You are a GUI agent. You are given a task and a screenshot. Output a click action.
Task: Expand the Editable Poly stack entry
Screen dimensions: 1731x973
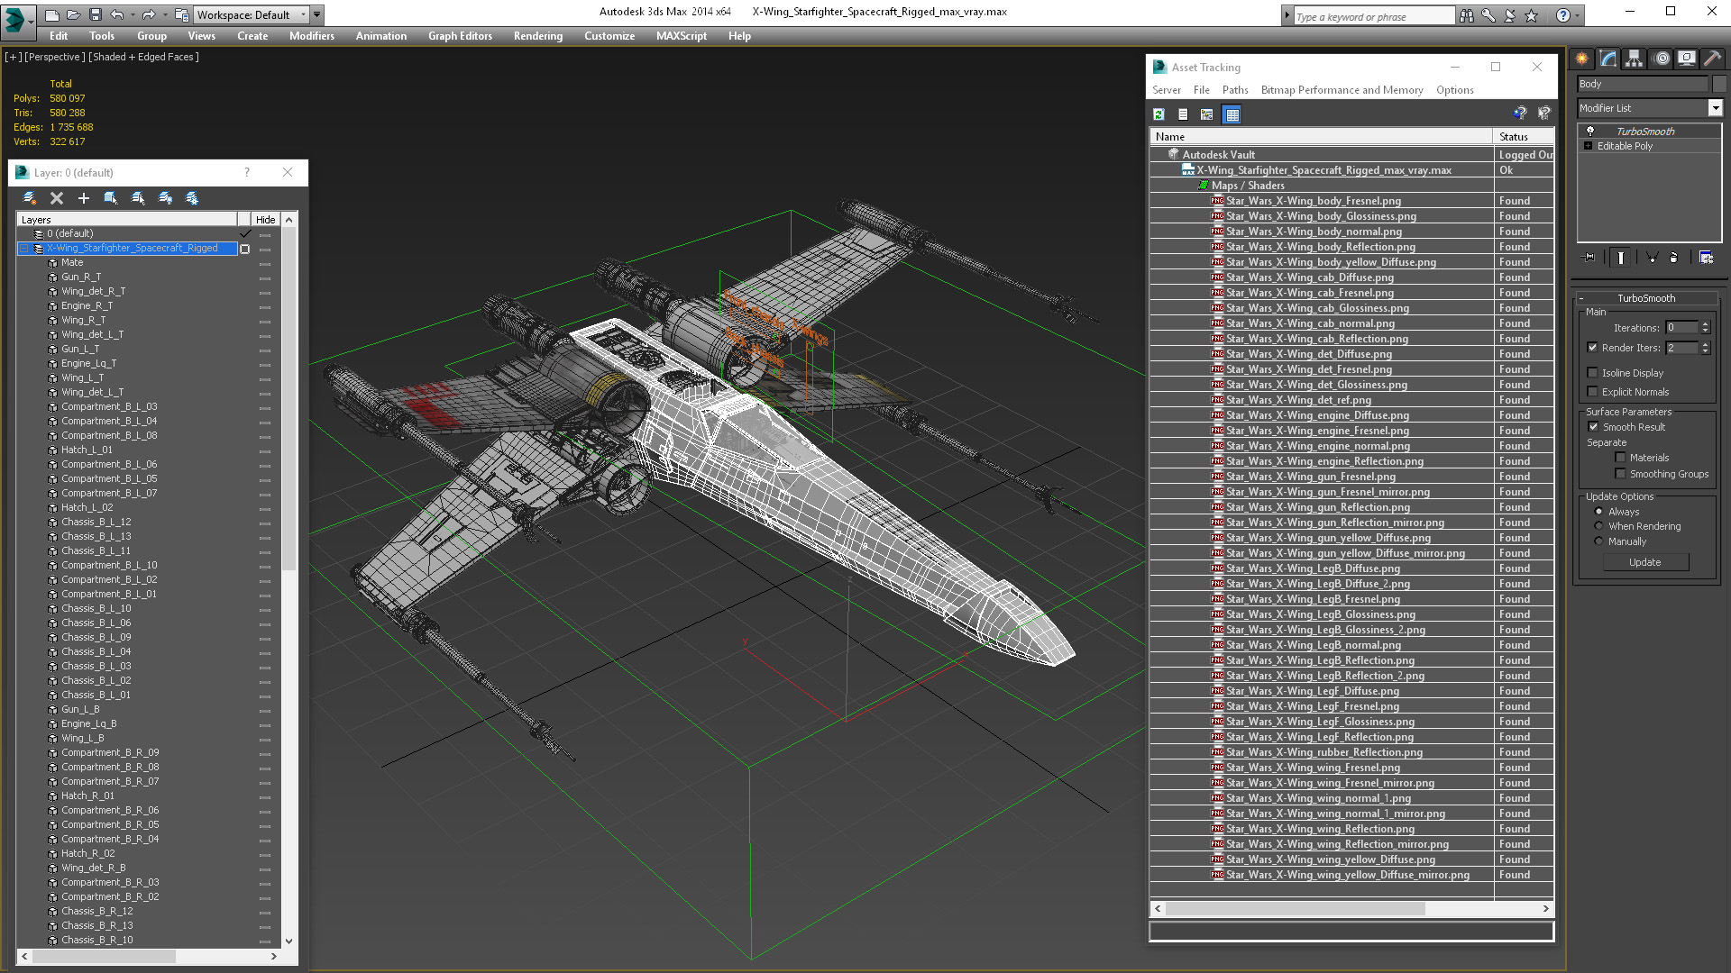point(1588,146)
